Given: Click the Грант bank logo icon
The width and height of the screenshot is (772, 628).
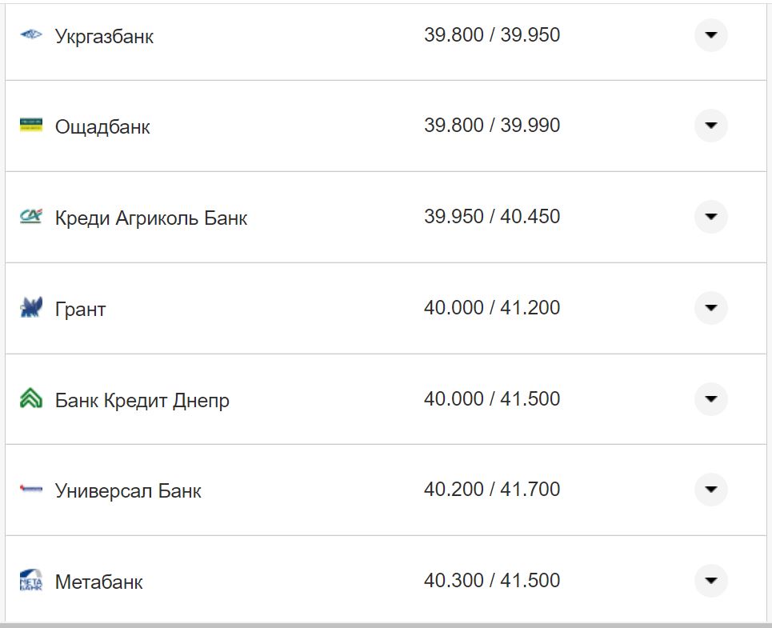Looking at the screenshot, I should 29,307.
